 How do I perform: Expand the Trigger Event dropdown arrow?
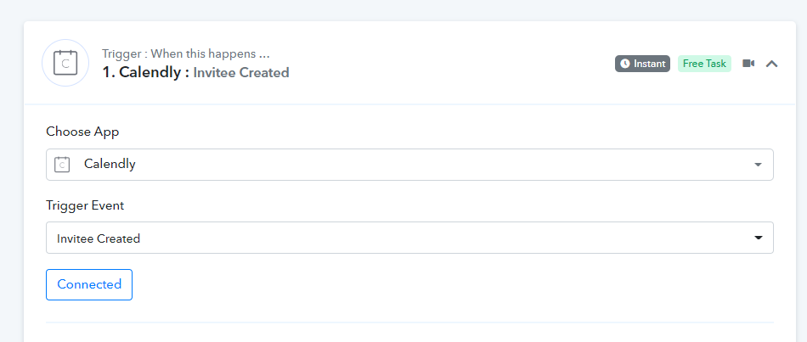click(x=758, y=238)
